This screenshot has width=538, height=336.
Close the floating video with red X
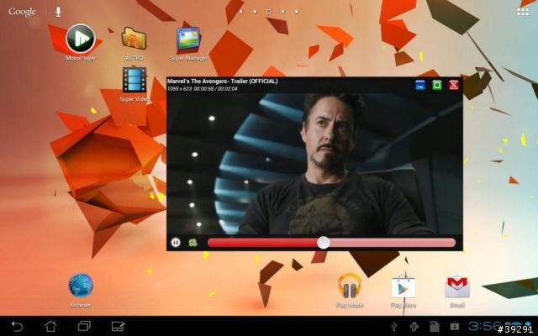click(x=454, y=85)
